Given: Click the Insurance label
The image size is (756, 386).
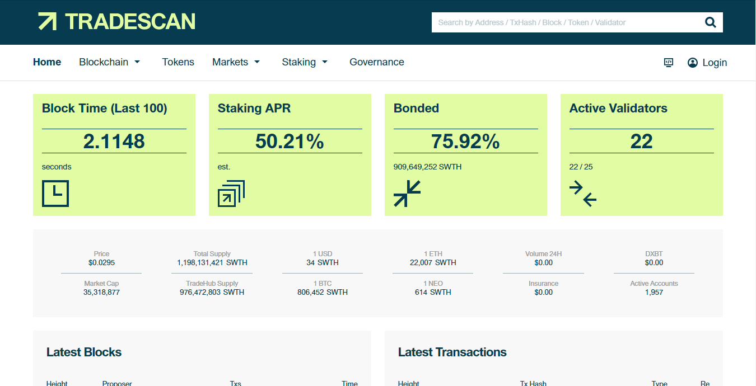Looking at the screenshot, I should [544, 284].
